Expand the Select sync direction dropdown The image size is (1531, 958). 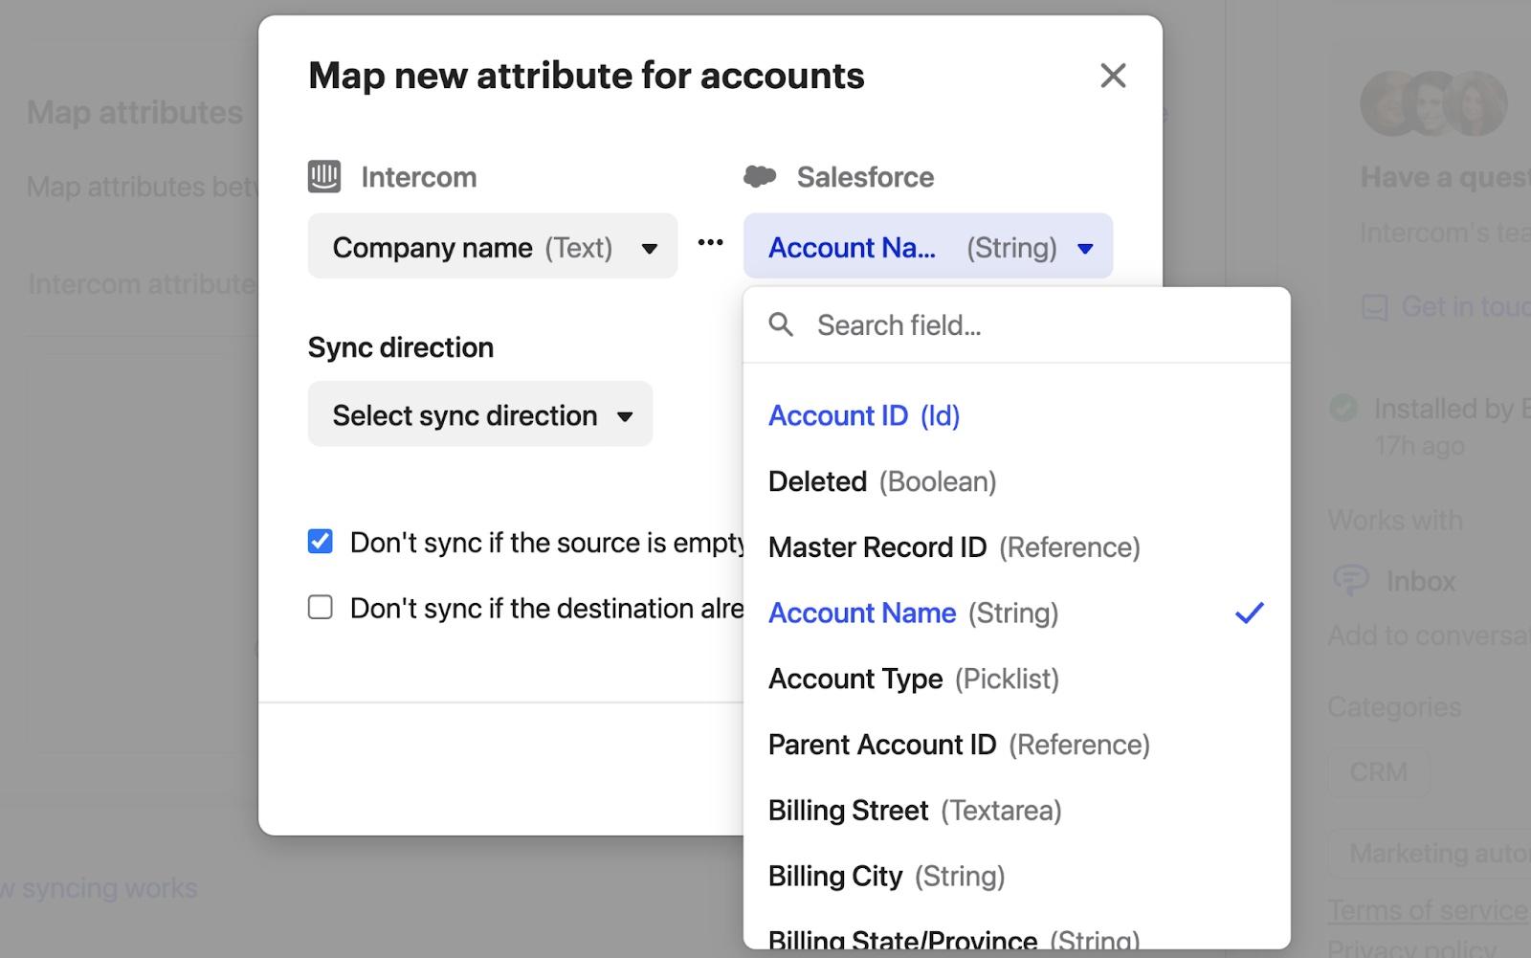480,414
